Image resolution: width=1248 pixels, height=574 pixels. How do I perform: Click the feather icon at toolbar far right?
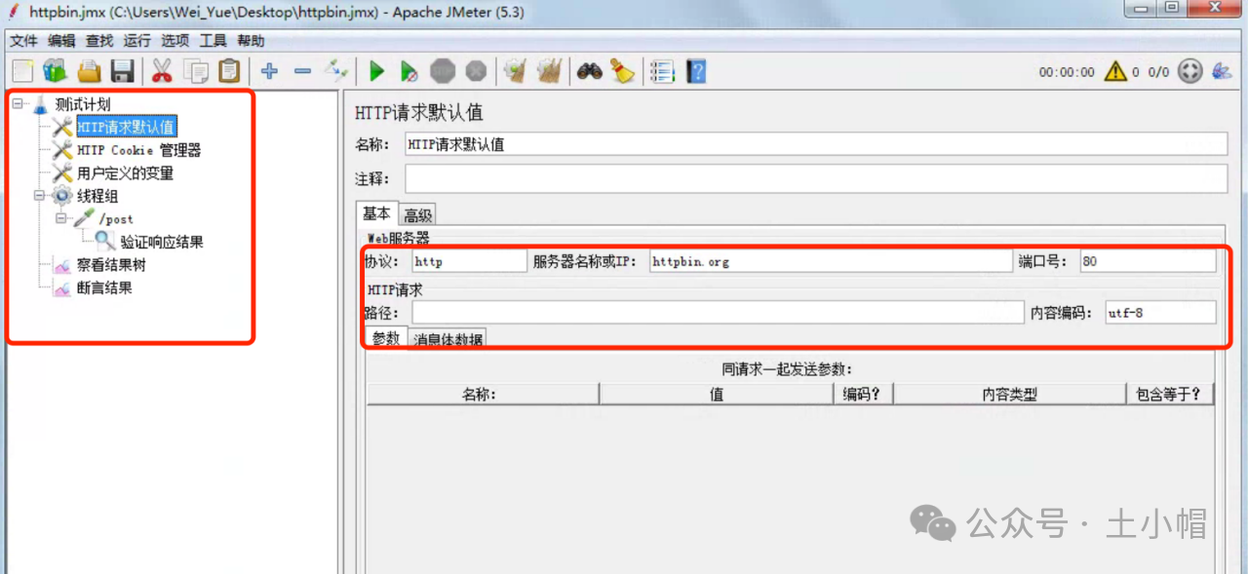click(1221, 71)
